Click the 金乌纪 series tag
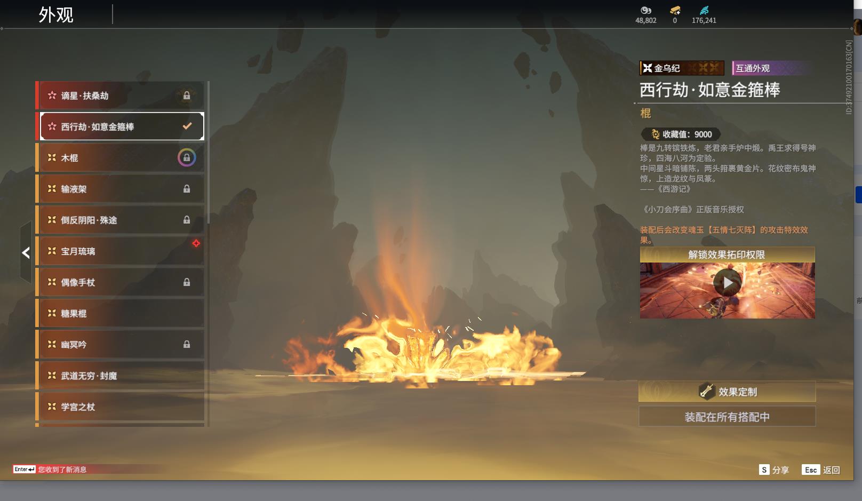The width and height of the screenshot is (862, 501). point(682,68)
